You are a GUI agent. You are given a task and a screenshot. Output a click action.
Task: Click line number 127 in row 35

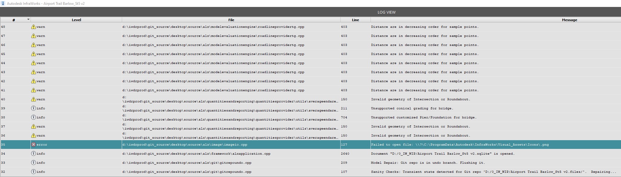[344, 144]
